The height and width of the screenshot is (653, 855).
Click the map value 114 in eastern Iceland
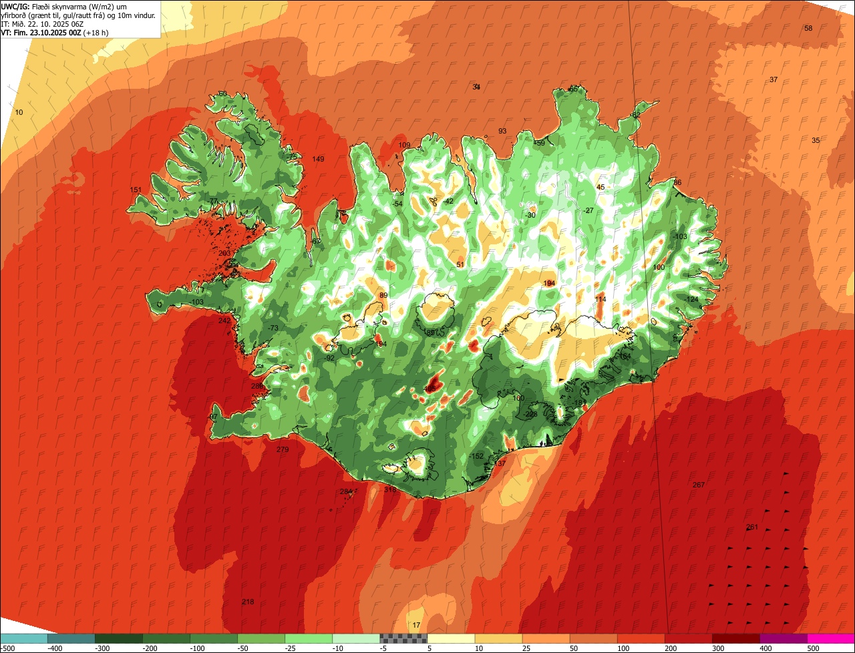(x=601, y=300)
